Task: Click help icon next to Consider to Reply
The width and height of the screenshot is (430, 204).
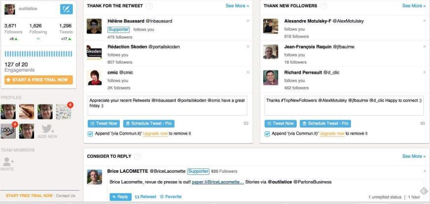Action: [x=138, y=156]
